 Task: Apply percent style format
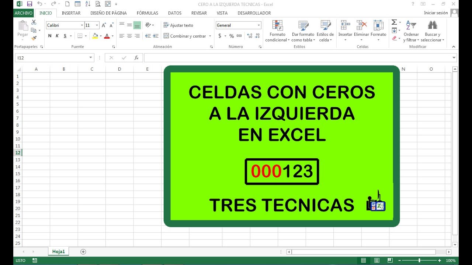coord(232,36)
